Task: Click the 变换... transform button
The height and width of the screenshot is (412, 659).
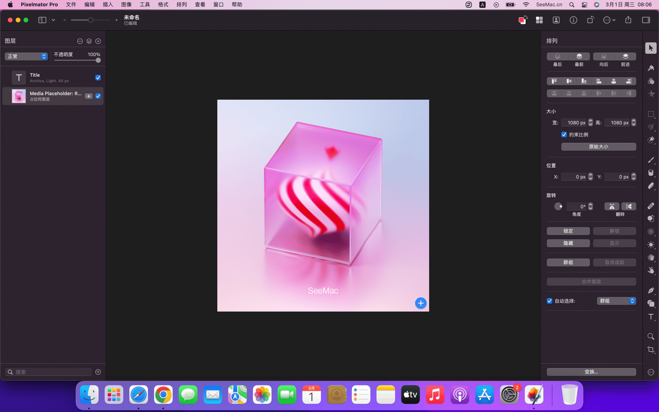Action: (x=592, y=372)
